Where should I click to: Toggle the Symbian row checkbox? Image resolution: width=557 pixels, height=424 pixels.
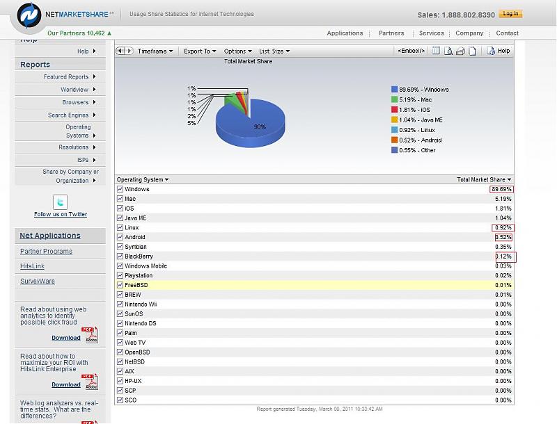point(120,246)
